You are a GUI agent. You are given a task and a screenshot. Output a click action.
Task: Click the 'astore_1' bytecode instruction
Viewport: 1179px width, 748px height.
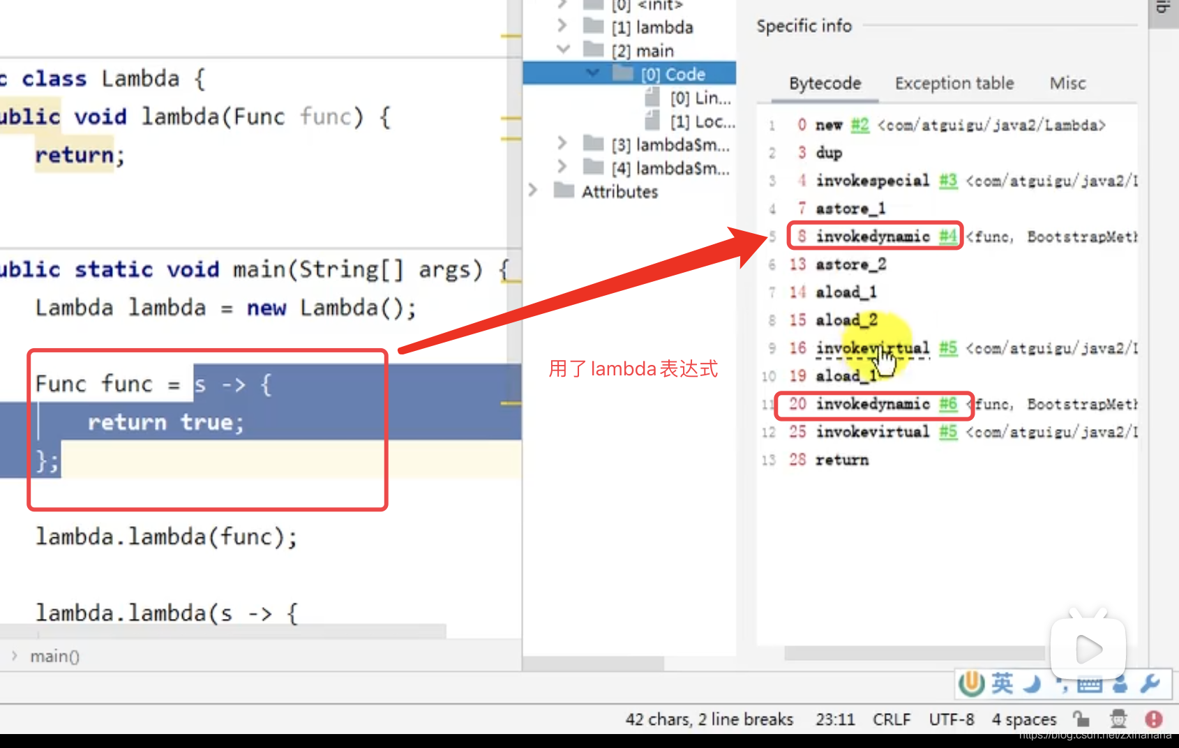click(850, 209)
